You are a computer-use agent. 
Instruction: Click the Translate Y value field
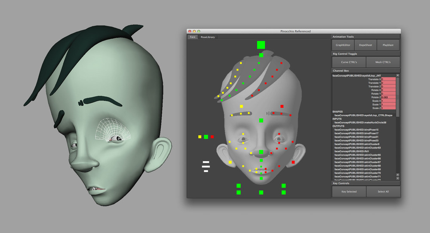pyautogui.click(x=388, y=83)
